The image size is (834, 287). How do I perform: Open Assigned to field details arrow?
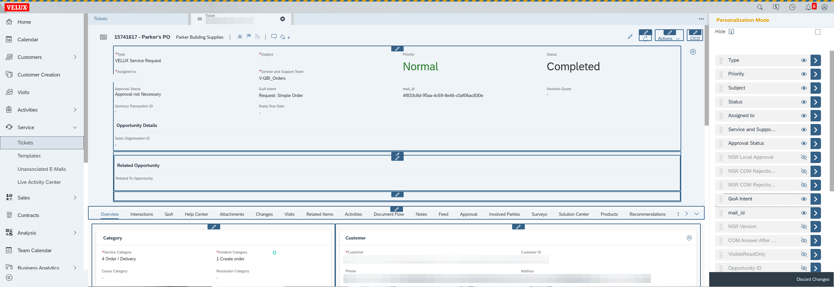pyautogui.click(x=815, y=116)
